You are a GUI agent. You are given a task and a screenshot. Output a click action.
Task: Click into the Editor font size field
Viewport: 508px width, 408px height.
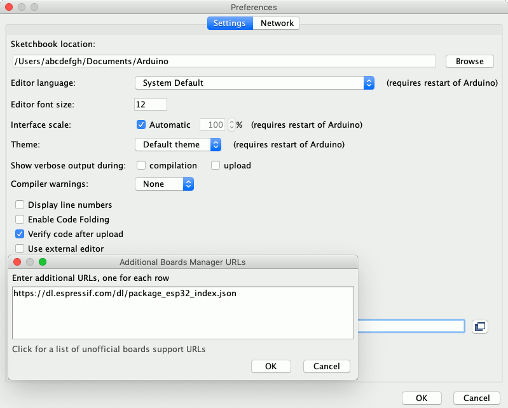[x=151, y=104]
